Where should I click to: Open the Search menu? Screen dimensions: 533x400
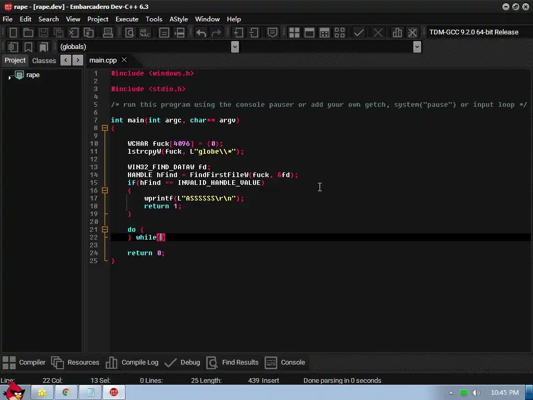tap(48, 19)
